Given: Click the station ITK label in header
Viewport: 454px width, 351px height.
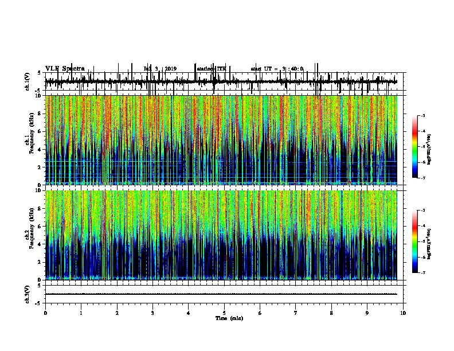Looking at the screenshot, I should click(x=212, y=69).
